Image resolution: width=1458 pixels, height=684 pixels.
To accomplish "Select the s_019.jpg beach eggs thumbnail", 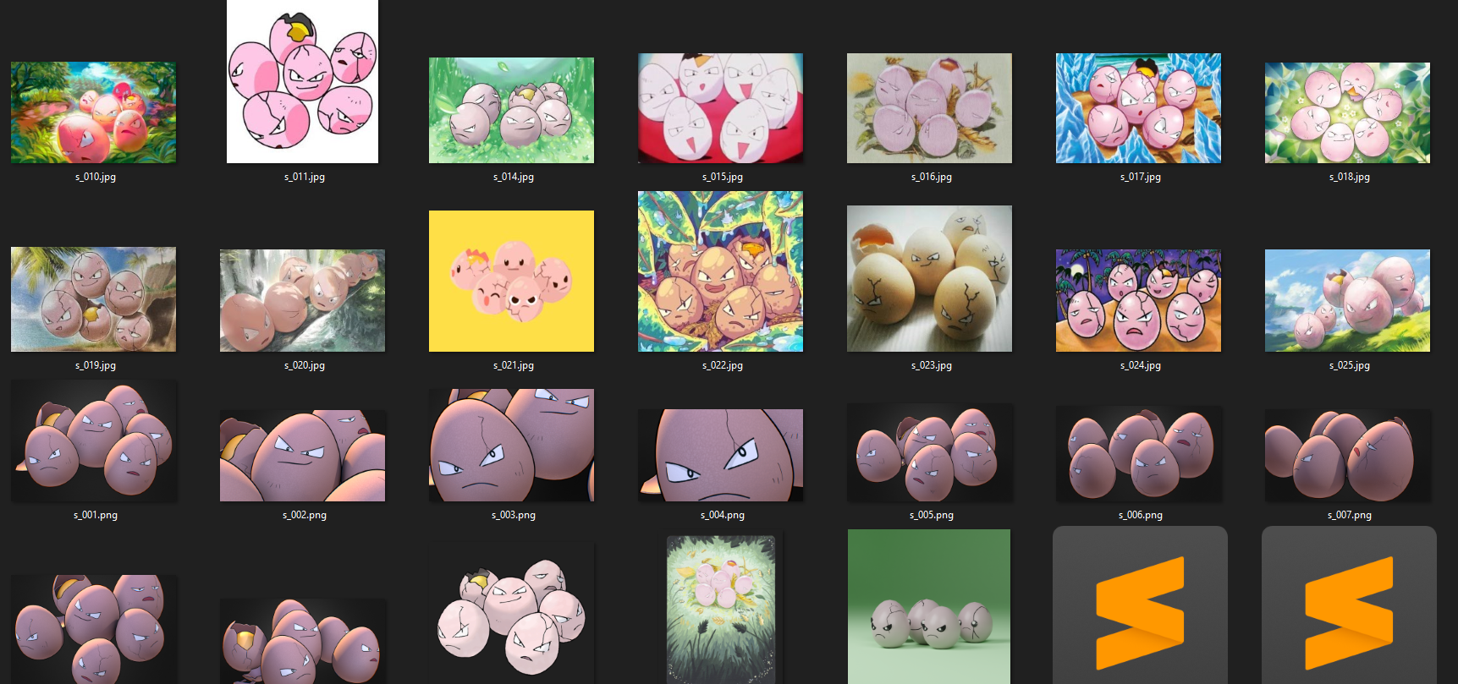I will (x=93, y=299).
